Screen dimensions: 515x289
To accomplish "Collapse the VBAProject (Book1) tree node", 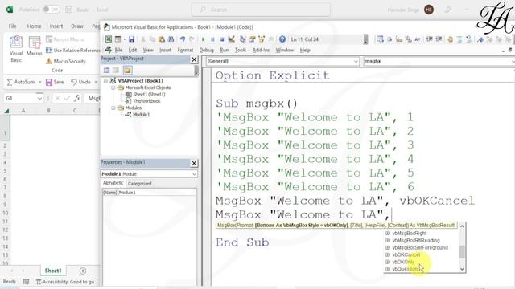I will click(x=105, y=80).
